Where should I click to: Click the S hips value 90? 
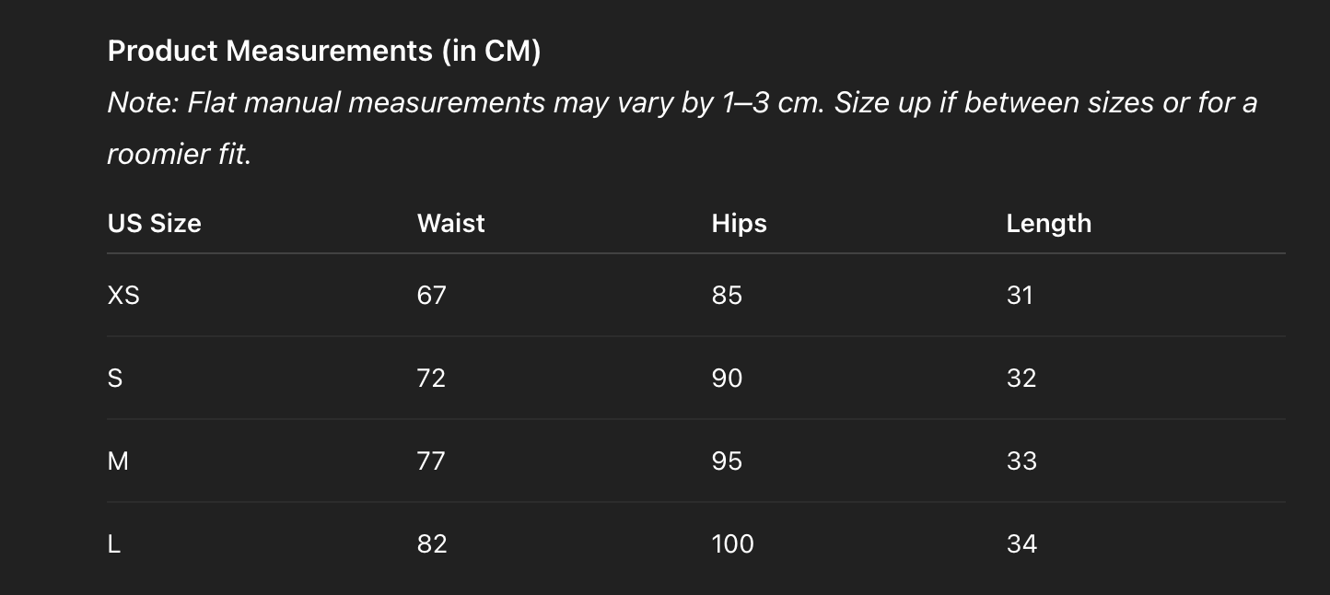coord(727,378)
